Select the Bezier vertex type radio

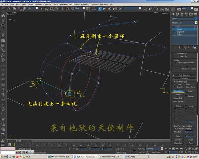pyautogui.click(x=184, y=84)
